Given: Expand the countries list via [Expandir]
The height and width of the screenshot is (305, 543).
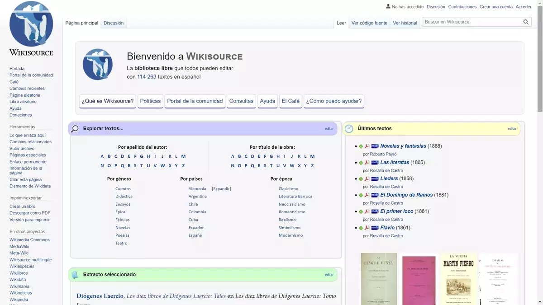Looking at the screenshot, I should coord(221,189).
